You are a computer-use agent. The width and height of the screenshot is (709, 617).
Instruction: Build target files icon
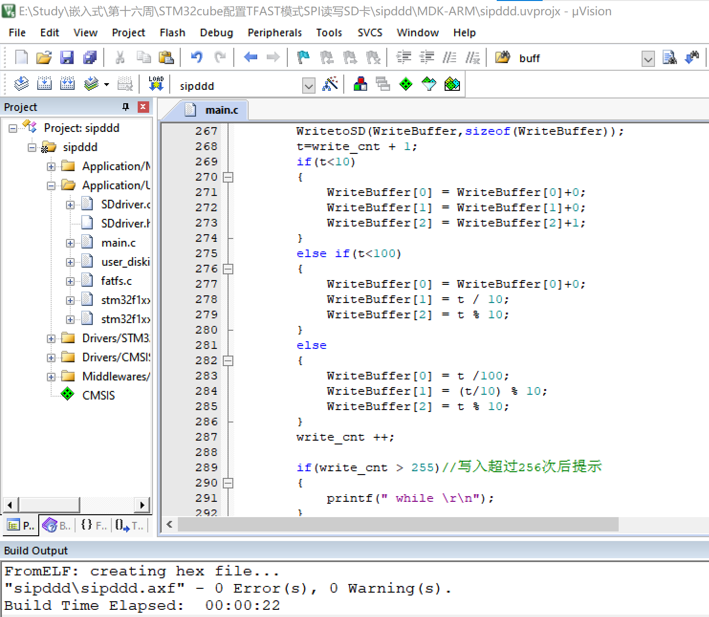pos(44,85)
